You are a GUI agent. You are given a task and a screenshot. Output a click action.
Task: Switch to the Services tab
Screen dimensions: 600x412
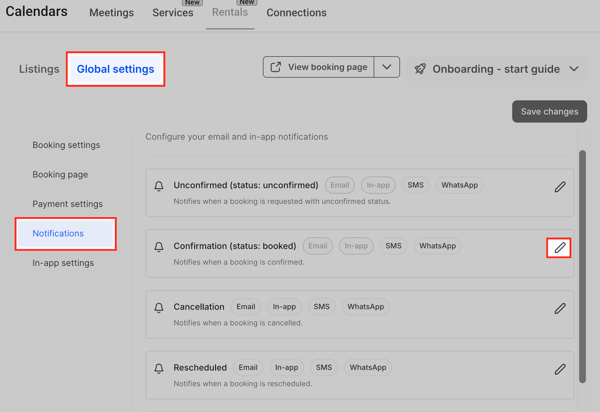pos(173,13)
